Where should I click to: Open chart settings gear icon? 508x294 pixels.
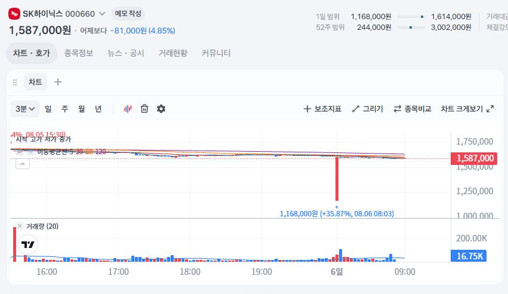[161, 109]
